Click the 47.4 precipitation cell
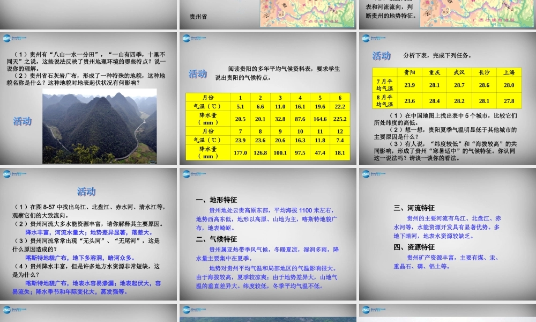This screenshot has height=322, width=536. pyautogui.click(x=320, y=152)
